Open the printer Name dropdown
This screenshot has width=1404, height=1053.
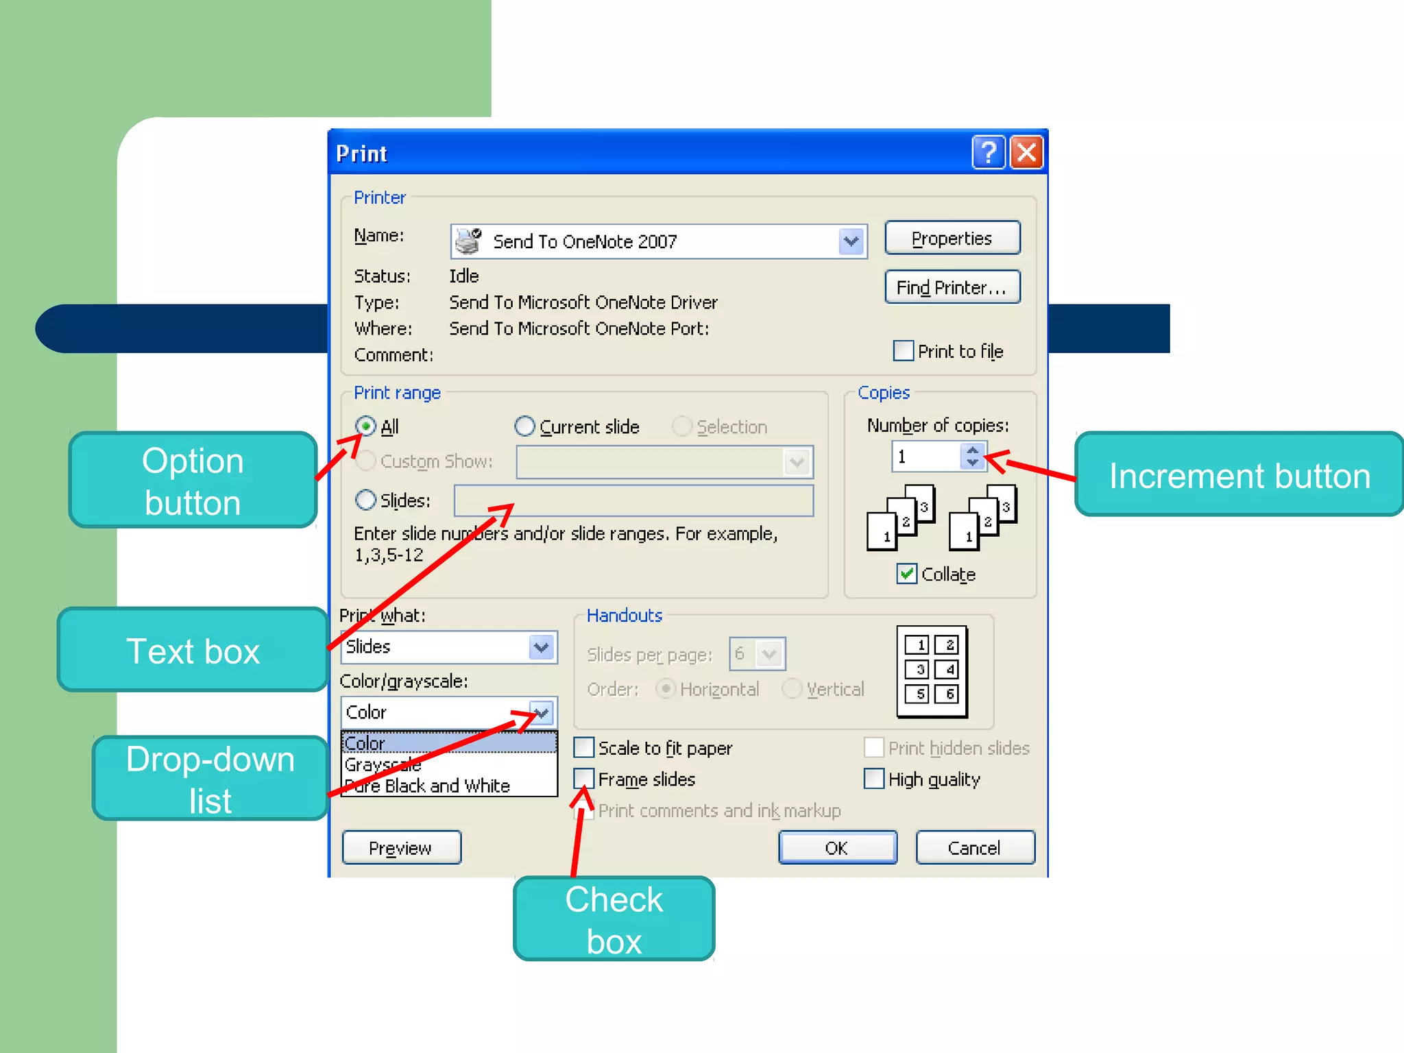[x=851, y=241]
